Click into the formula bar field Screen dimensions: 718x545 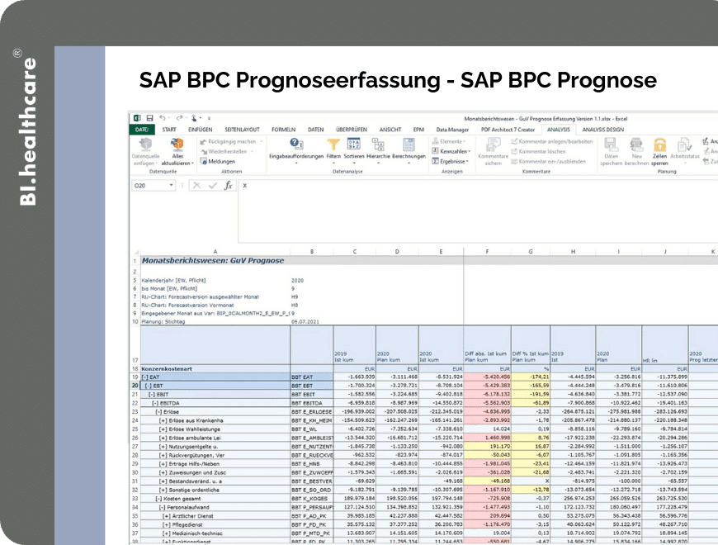pos(478,211)
